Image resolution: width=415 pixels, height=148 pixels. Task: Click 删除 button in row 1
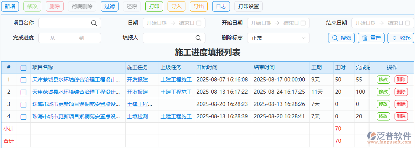[x=401, y=80]
